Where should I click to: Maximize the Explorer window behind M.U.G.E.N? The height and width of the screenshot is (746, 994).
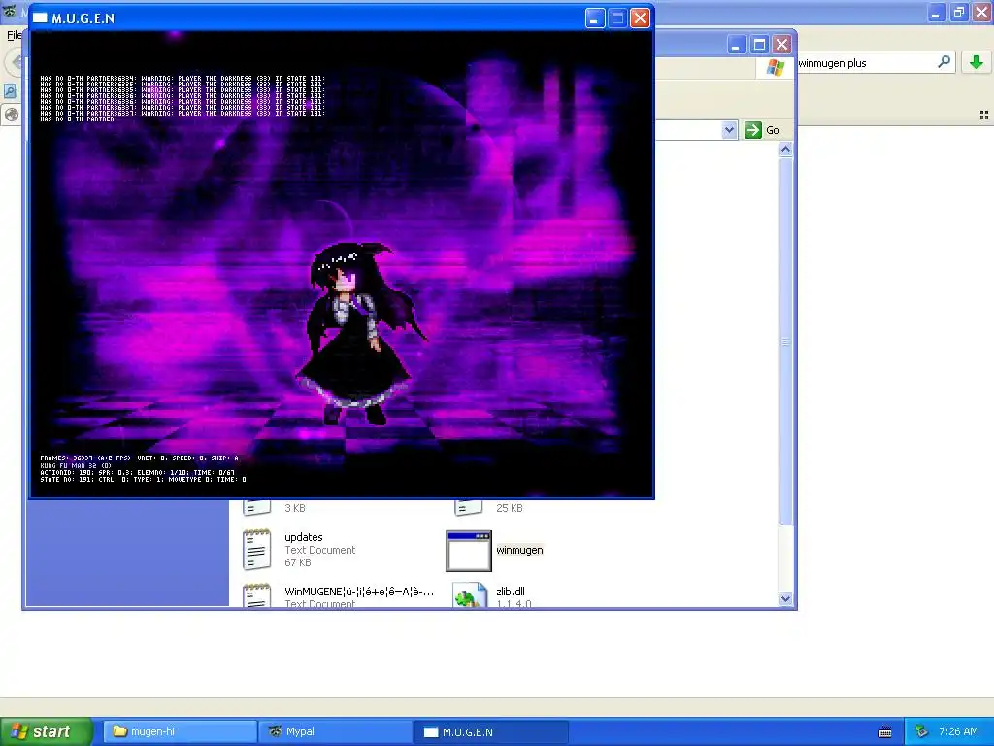pos(759,45)
